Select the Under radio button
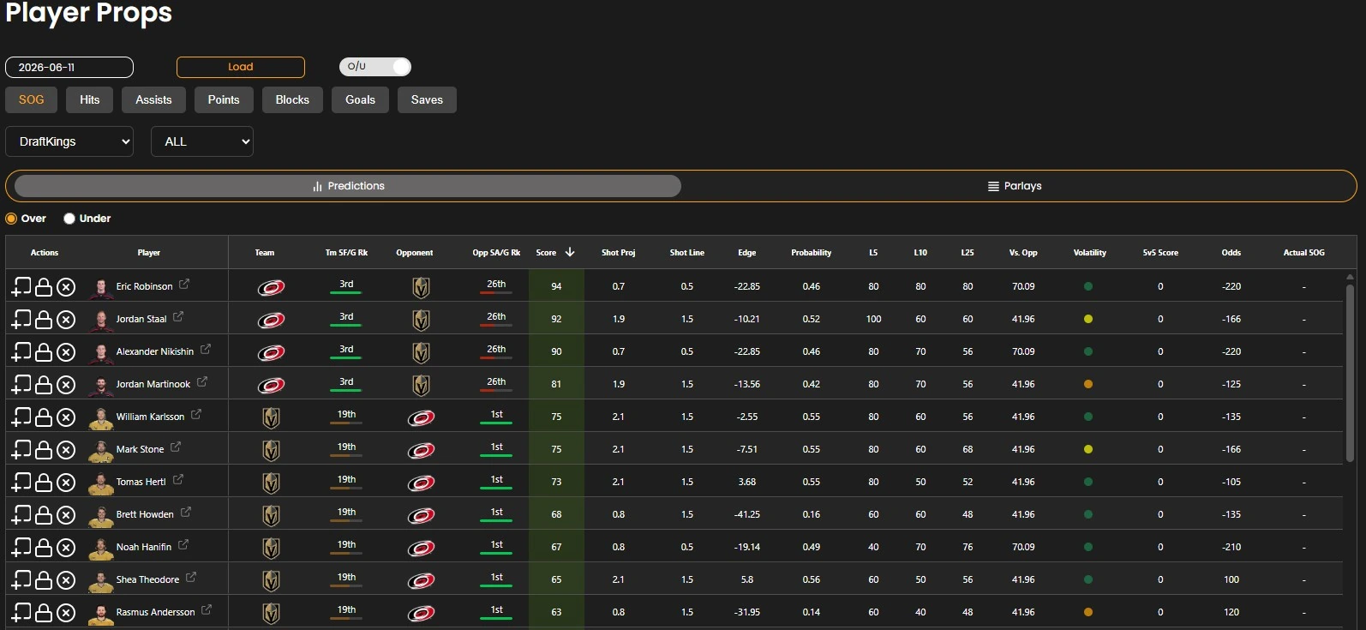Viewport: 1366px width, 630px height. pyautogui.click(x=69, y=219)
